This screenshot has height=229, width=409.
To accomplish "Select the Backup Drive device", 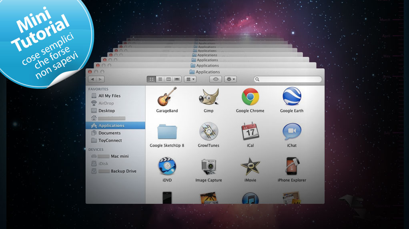I will coord(115,171).
